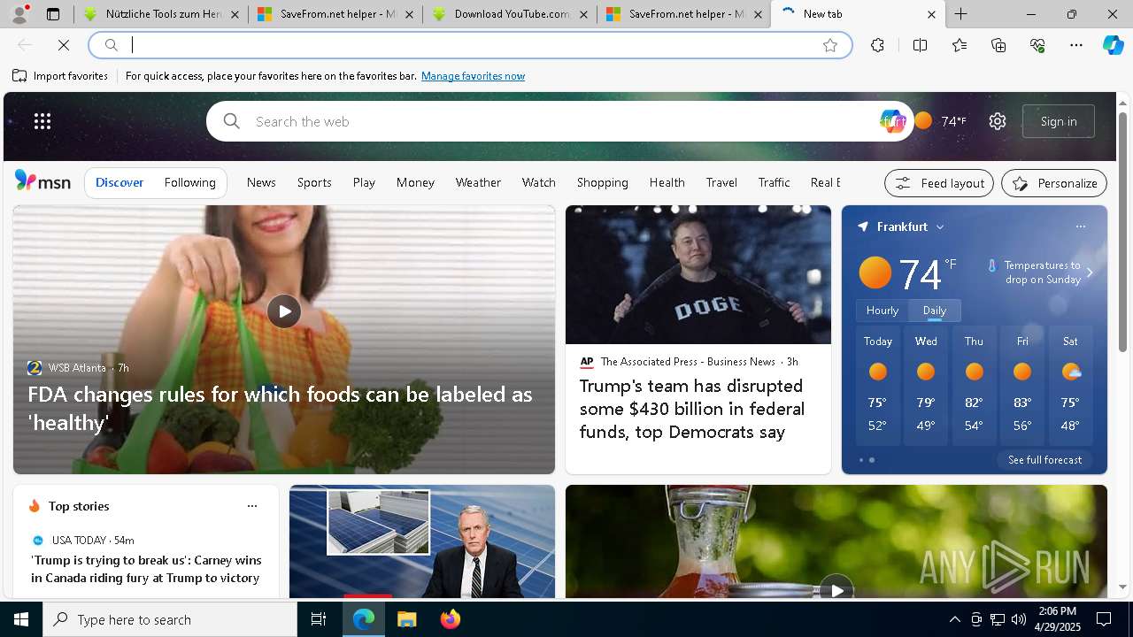Expand the Frankfurt location dropdown
The height and width of the screenshot is (637, 1133).
940,227
